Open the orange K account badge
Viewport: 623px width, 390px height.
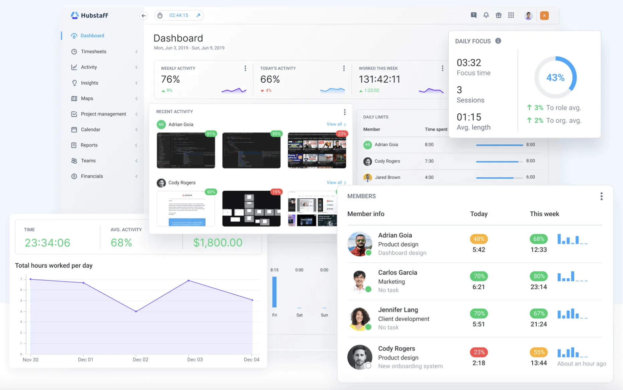544,15
